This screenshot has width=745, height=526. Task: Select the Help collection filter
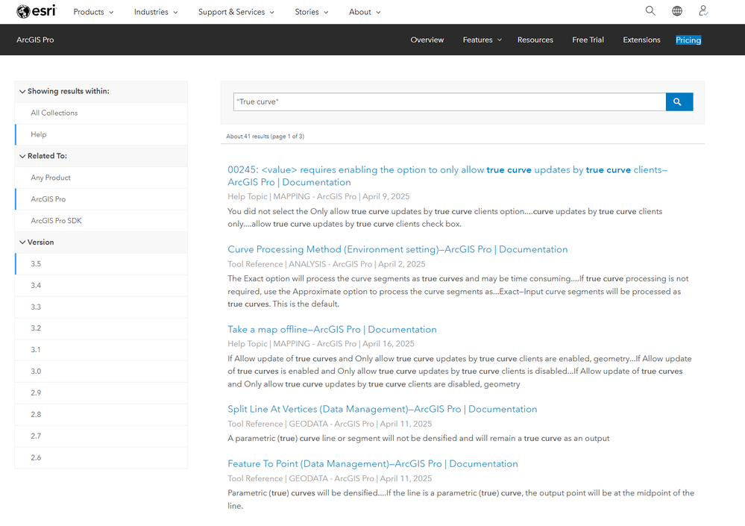pyautogui.click(x=101, y=134)
